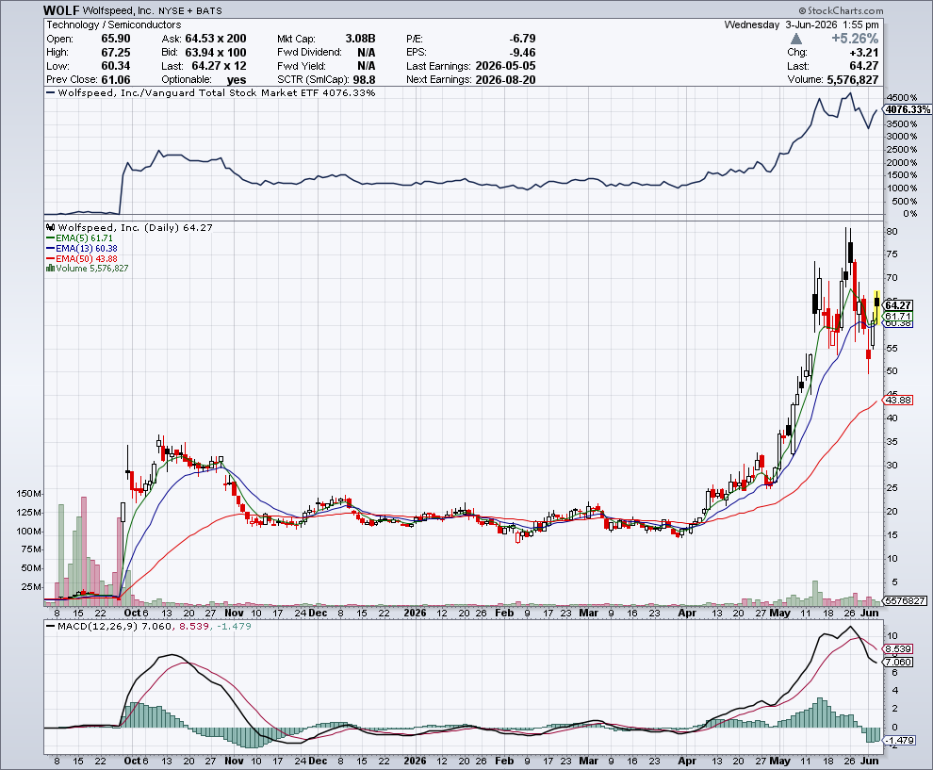Click the Wednesday 3-Jun-2026 timestamp
The image size is (933, 770).
point(801,25)
